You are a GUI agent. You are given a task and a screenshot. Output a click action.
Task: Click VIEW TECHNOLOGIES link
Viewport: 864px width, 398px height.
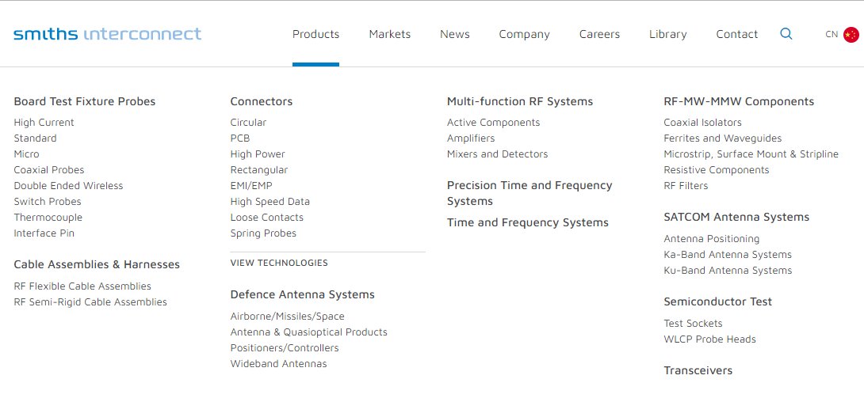(x=279, y=263)
